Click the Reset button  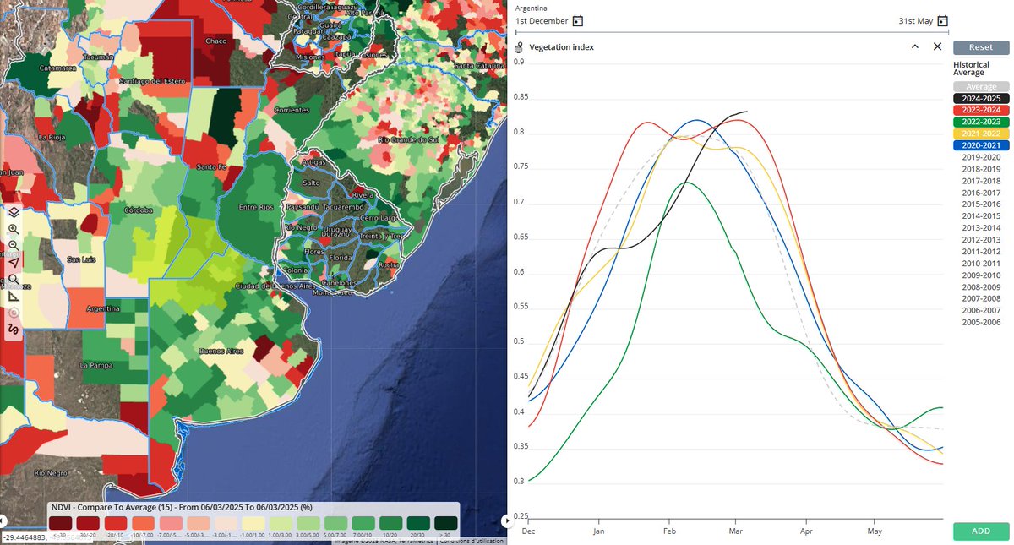[x=981, y=47]
